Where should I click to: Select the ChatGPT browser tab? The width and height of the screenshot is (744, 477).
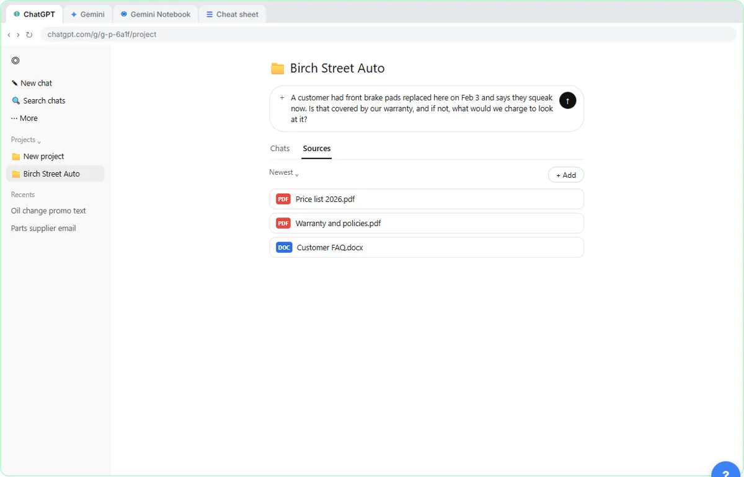point(34,14)
